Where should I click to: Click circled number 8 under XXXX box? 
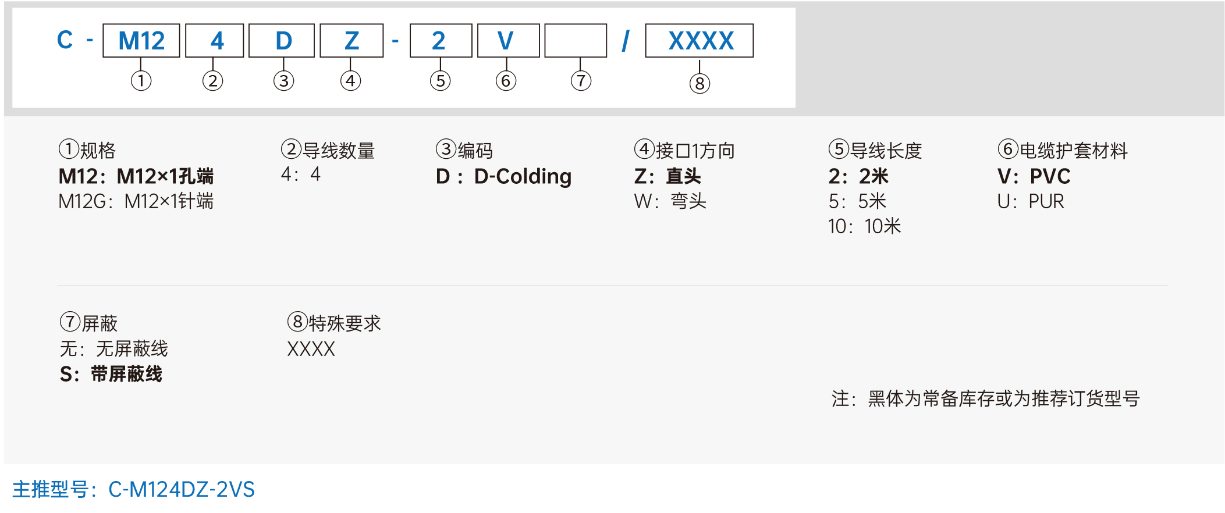coord(700,83)
